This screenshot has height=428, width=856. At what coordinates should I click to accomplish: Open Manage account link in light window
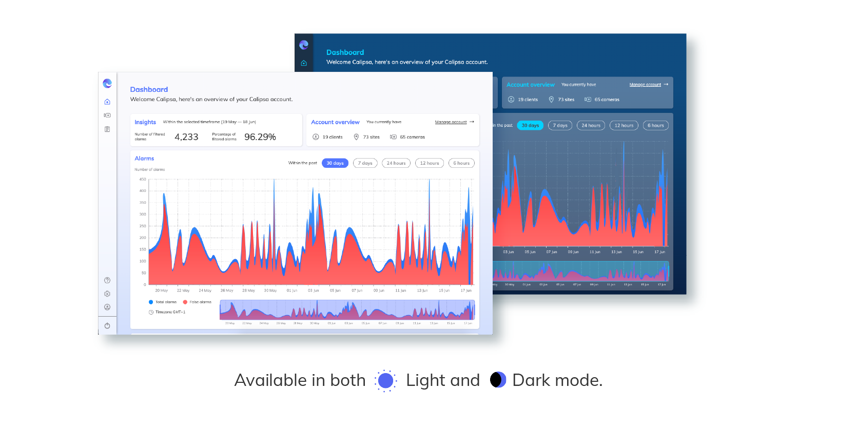[451, 122]
